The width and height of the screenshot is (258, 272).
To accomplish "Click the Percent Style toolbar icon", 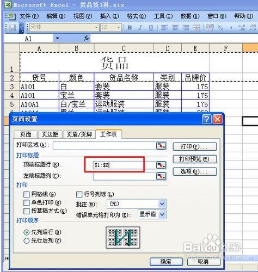I will [220, 28].
